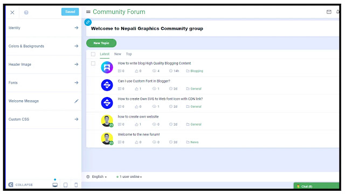Open topic 'Welcome to the new forum!'
The image size is (345, 194).
point(139,134)
